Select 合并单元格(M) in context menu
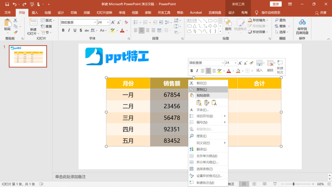This screenshot has height=187, width=332. (x=208, y=156)
